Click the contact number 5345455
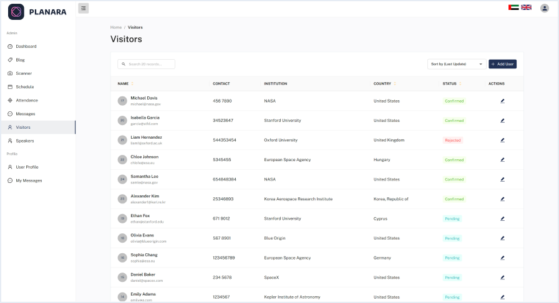559x303 pixels. click(221, 160)
